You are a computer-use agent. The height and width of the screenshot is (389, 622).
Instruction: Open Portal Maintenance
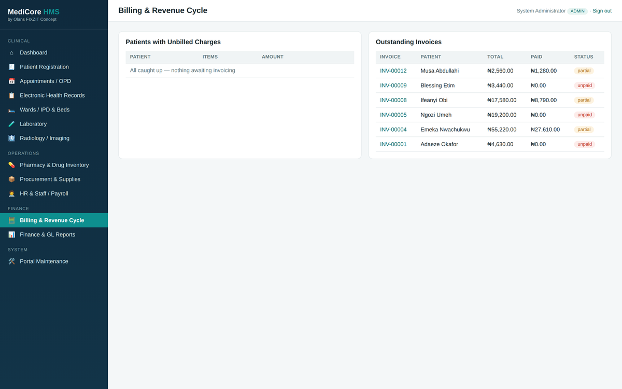coord(54,261)
